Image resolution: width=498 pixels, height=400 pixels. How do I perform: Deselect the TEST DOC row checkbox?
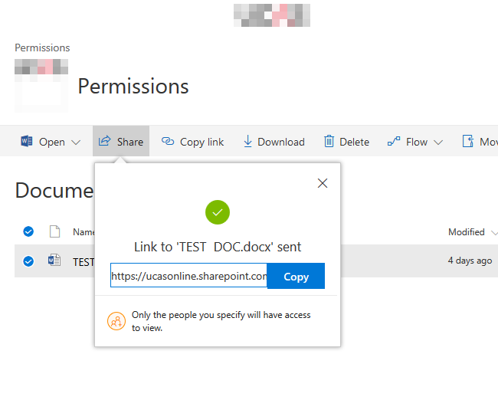[28, 261]
